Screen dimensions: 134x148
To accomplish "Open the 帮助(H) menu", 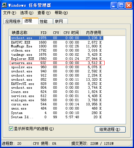I will 61,13.
